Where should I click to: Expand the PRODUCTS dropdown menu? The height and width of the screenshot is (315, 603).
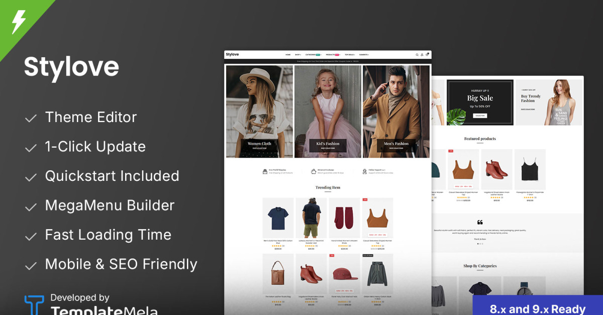coord(333,54)
